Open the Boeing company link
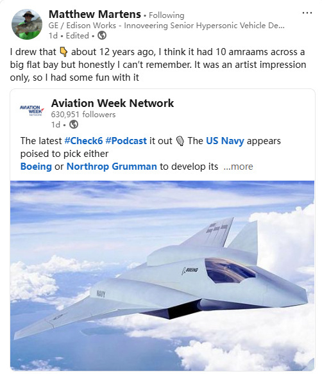Image resolution: width=322 pixels, height=376 pixels. click(x=36, y=167)
